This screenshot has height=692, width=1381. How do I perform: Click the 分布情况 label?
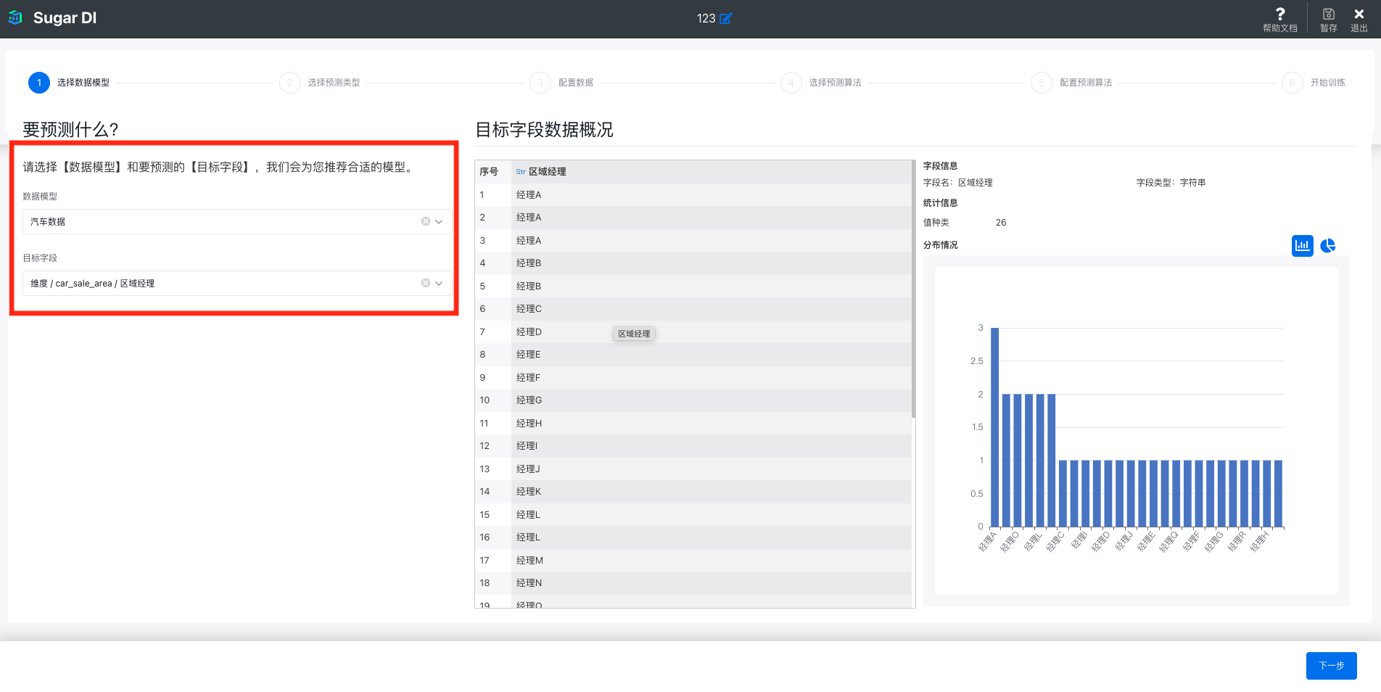click(x=940, y=245)
